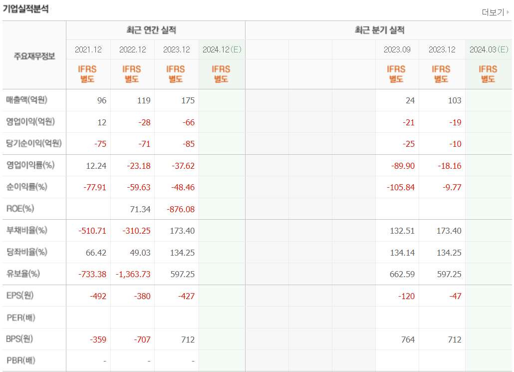Click the 2023.09 revenue value 24
Image resolution: width=514 pixels, height=372 pixels.
[x=410, y=100]
